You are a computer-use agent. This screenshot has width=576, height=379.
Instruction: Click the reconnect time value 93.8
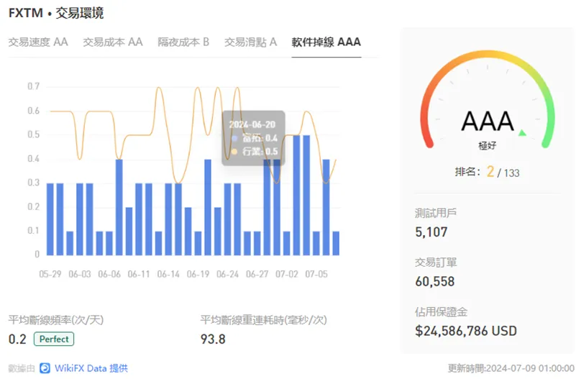tap(213, 339)
